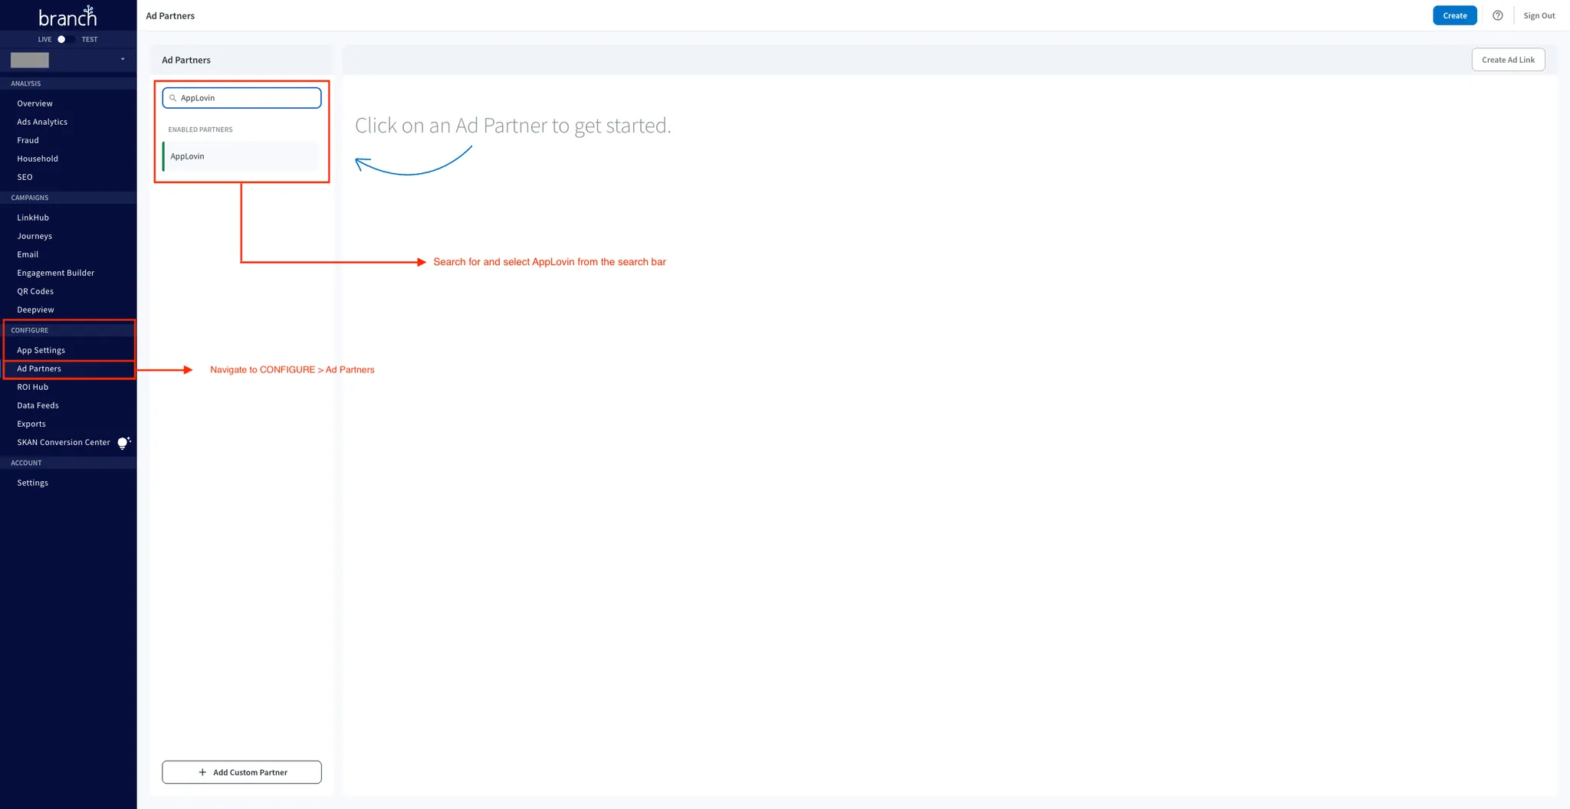Click the blue Create button
This screenshot has height=809, width=1570.
pos(1454,15)
